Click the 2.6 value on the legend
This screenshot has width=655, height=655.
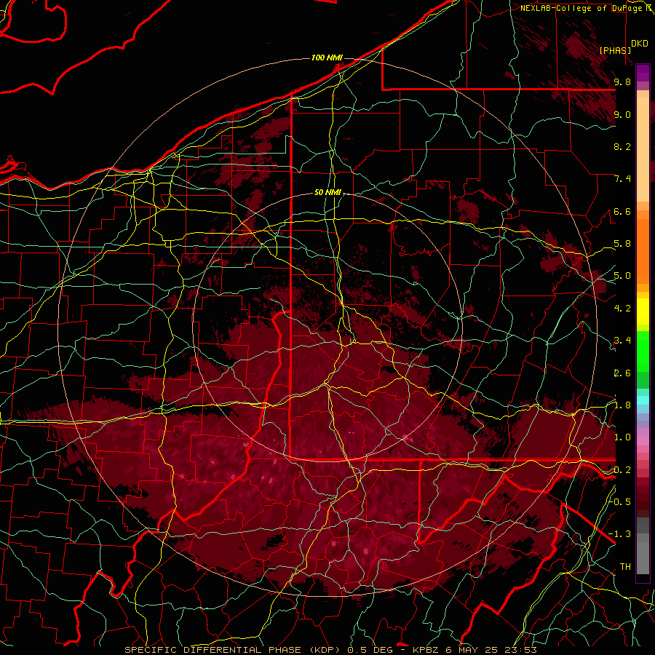click(x=622, y=373)
